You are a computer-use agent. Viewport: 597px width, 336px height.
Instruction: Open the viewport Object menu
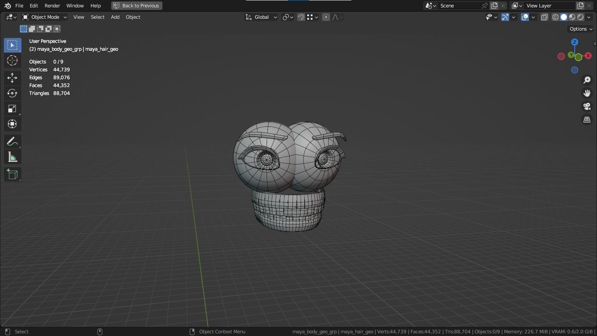tap(133, 17)
